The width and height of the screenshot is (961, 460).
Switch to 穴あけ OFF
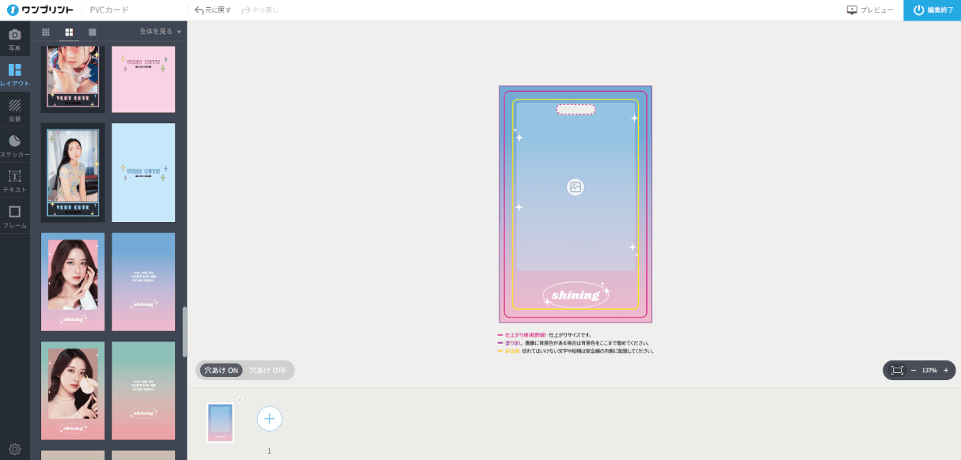pos(268,370)
